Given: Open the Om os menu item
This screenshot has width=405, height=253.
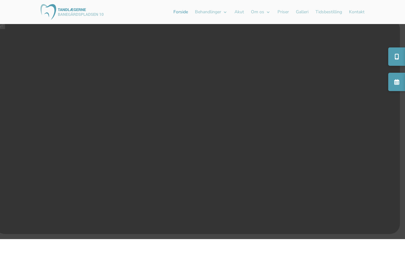Looking at the screenshot, I should [258, 12].
